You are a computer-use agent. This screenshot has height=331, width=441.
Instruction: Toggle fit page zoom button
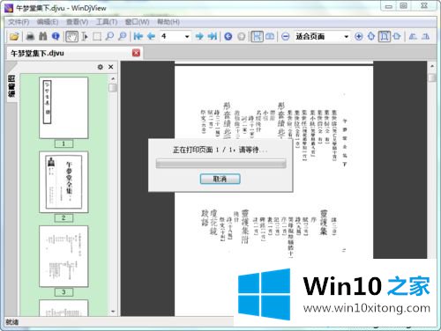pyautogui.click(x=384, y=36)
